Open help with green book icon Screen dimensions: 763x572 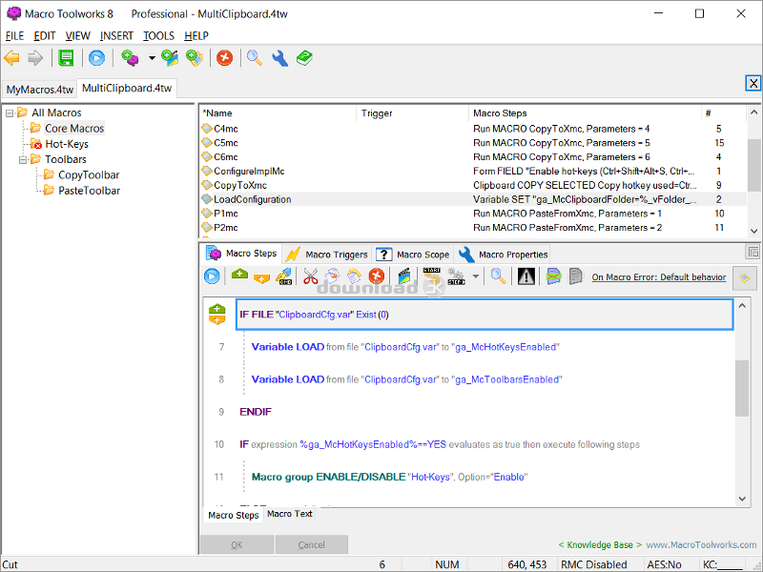[x=304, y=58]
